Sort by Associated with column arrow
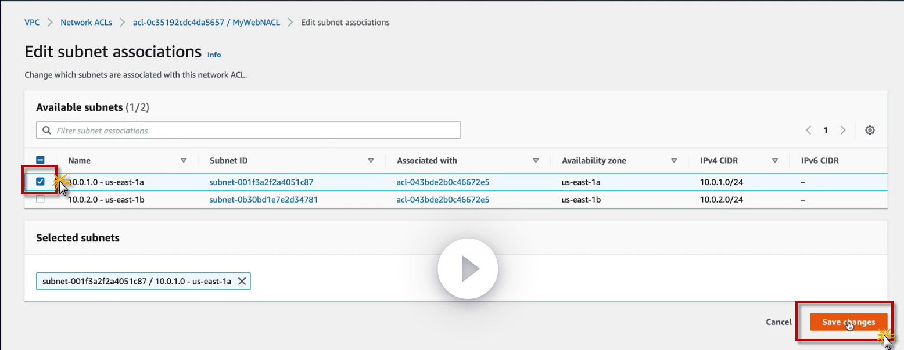The width and height of the screenshot is (904, 350). pos(536,160)
